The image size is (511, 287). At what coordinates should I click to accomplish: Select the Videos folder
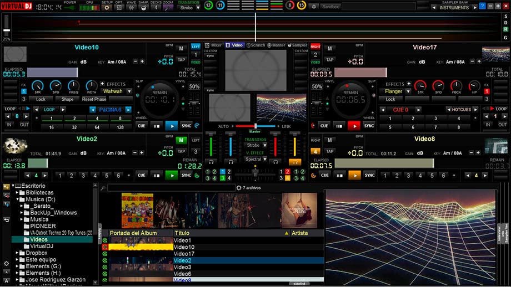38,239
